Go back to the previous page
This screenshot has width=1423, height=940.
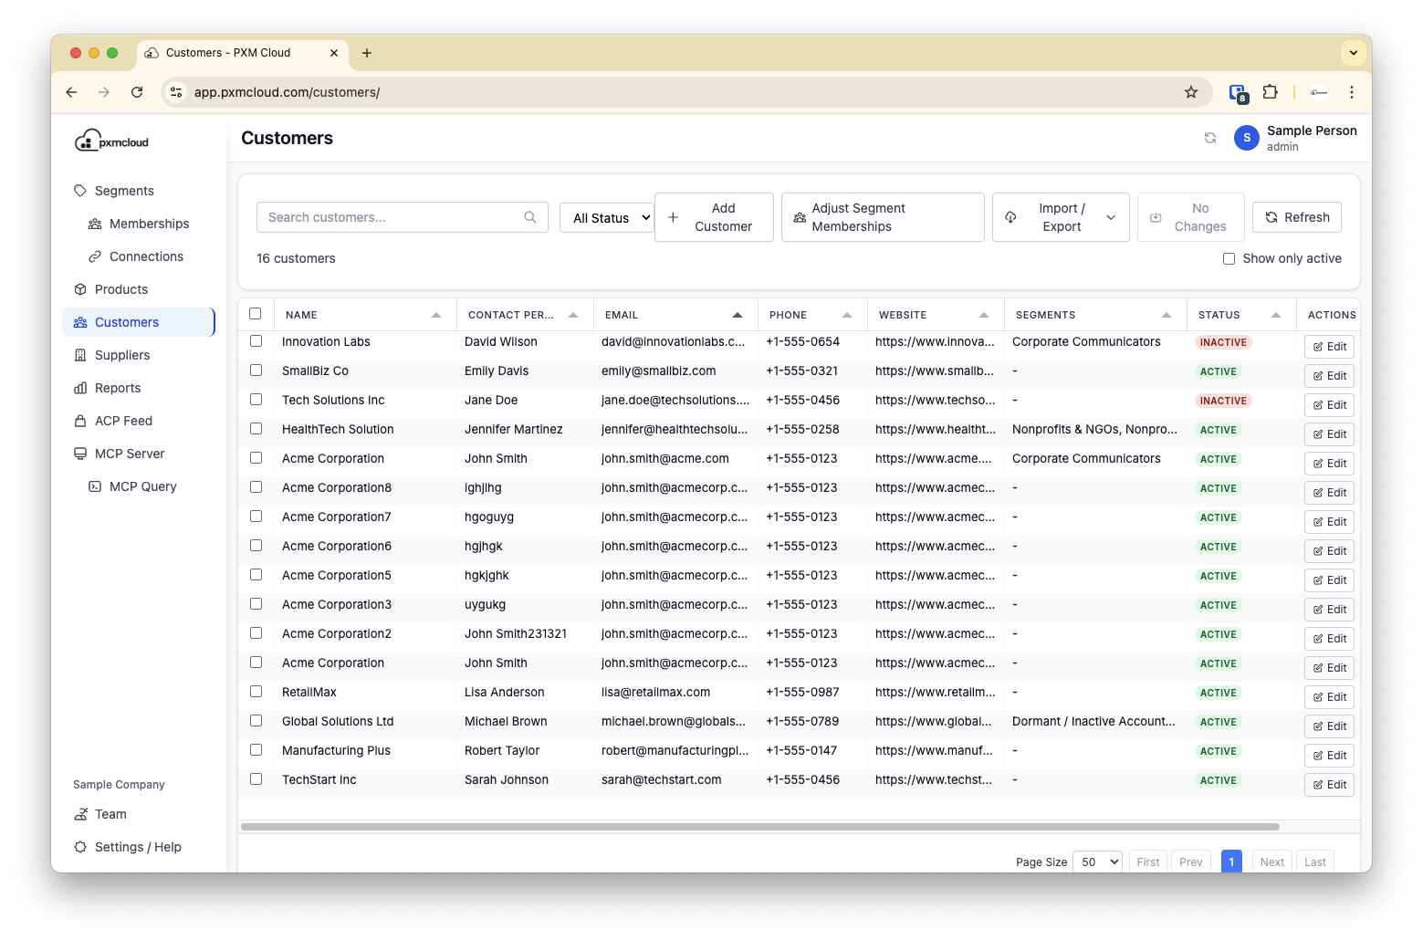(x=71, y=92)
